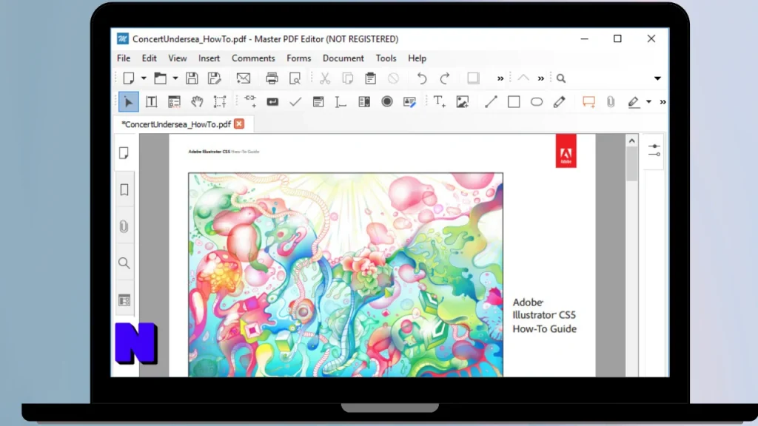758x426 pixels.
Task: Click the Delete (circle slash) icon
Action: click(394, 78)
